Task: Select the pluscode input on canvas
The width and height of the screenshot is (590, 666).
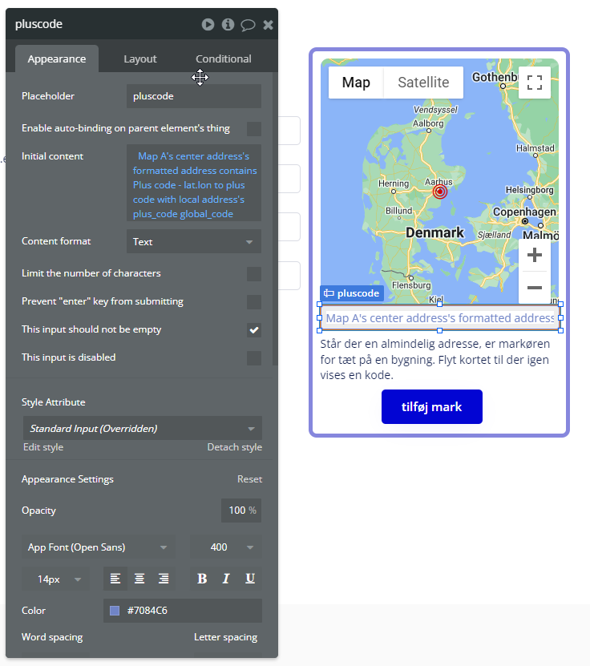Action: coord(440,317)
